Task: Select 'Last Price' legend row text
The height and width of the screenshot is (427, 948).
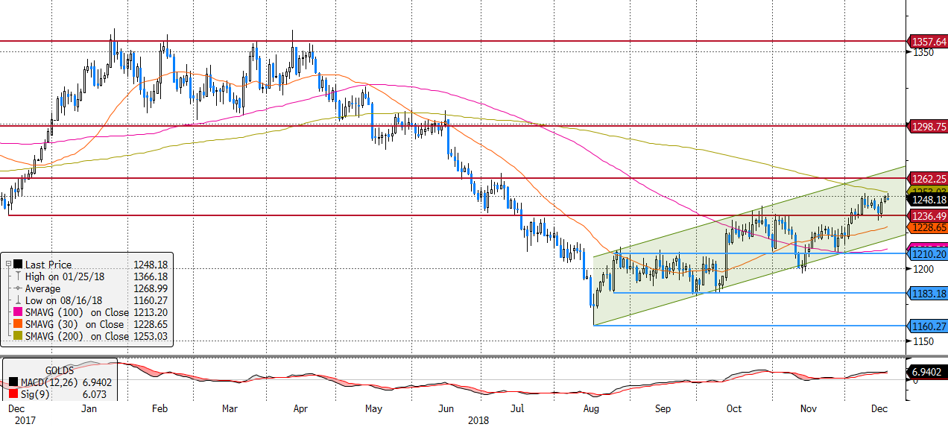Action: pos(47,265)
